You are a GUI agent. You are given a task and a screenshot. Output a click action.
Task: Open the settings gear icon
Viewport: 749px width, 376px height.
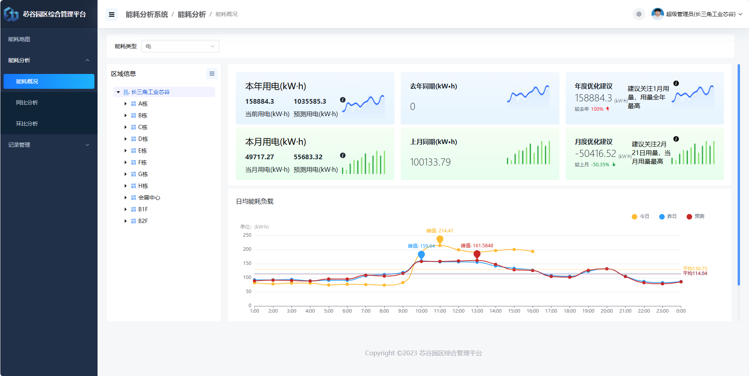(x=639, y=14)
